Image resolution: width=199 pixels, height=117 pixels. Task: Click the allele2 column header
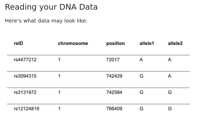[175, 43]
